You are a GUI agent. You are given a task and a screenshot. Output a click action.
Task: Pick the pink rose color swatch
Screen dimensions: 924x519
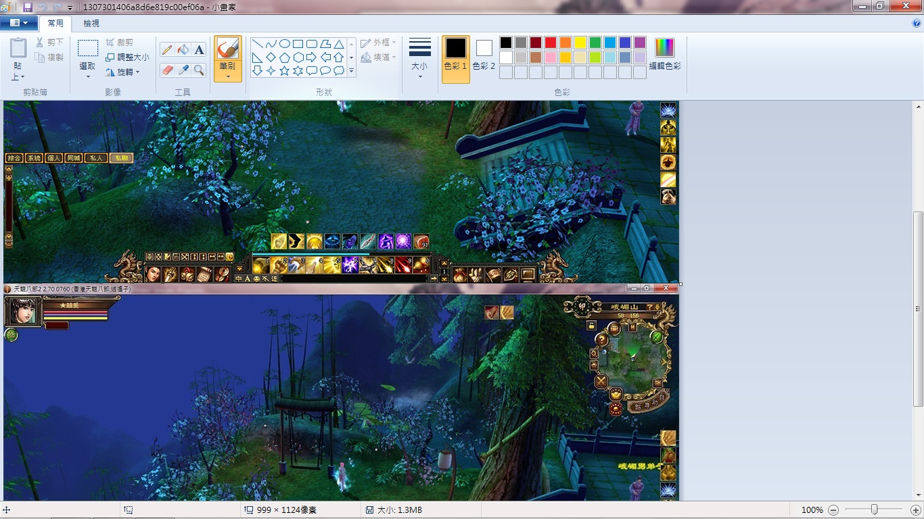pos(551,57)
